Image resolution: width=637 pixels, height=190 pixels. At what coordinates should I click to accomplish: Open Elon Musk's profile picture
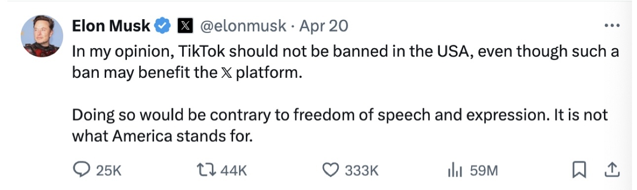pyautogui.click(x=42, y=36)
